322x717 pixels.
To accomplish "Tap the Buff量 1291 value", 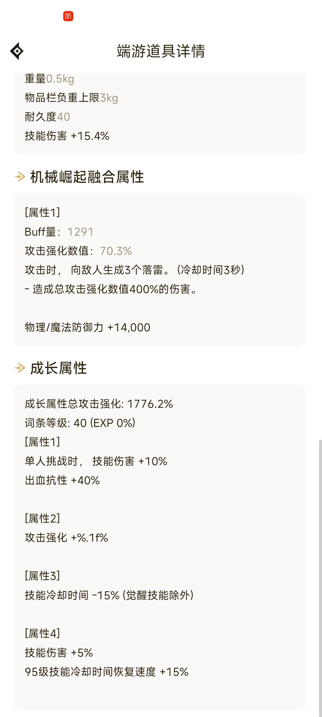I will pyautogui.click(x=80, y=232).
